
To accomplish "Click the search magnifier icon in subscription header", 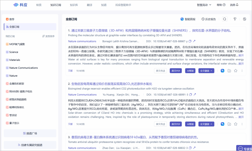I will point(225,19).
